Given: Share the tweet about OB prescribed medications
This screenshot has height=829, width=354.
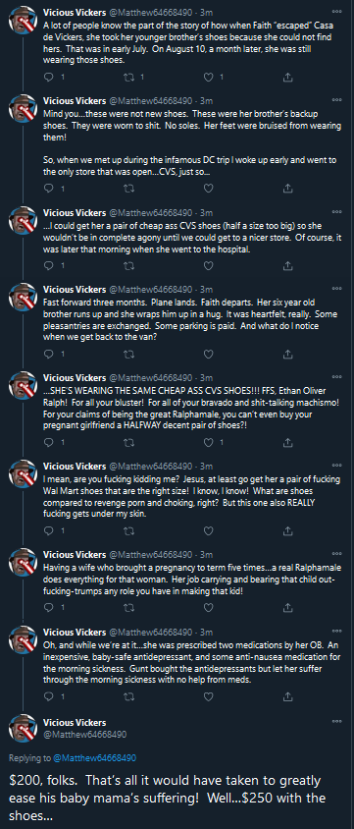Looking at the screenshot, I should (287, 696).
